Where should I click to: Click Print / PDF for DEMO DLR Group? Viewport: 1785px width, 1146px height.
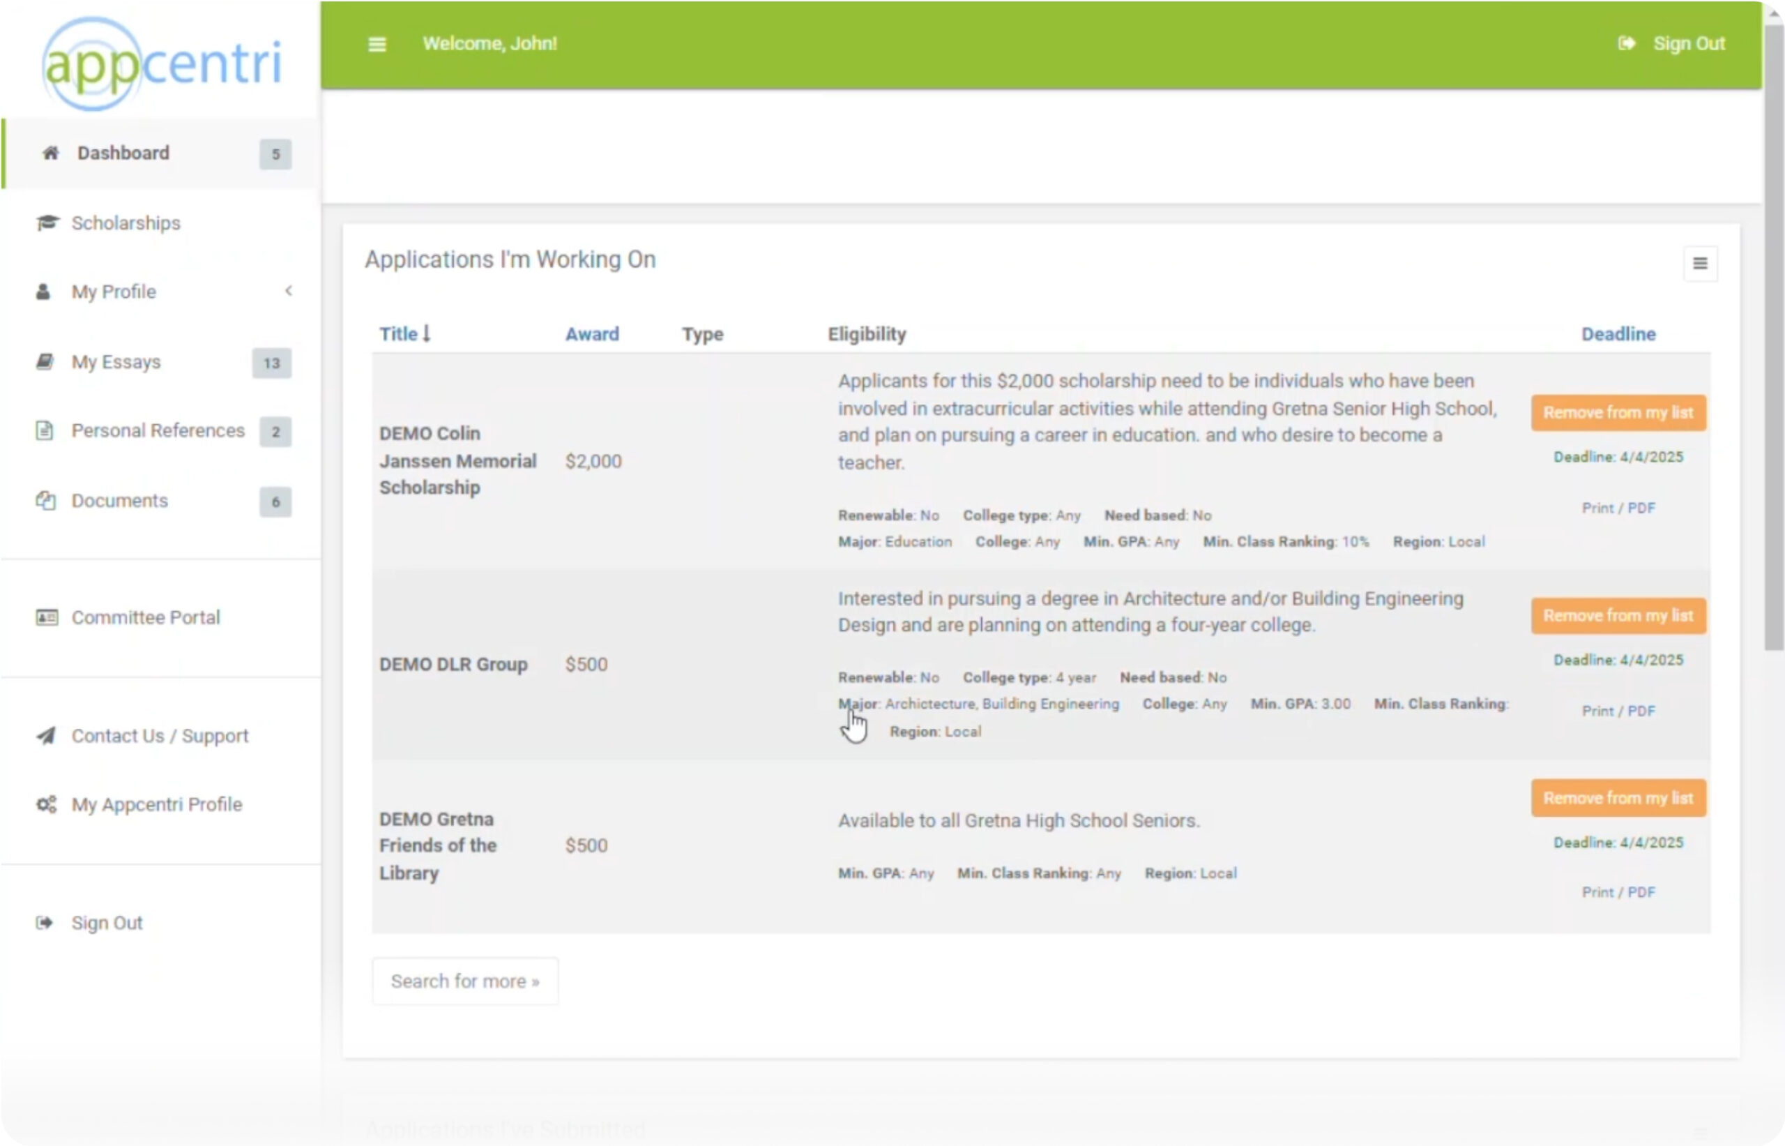[x=1618, y=711]
